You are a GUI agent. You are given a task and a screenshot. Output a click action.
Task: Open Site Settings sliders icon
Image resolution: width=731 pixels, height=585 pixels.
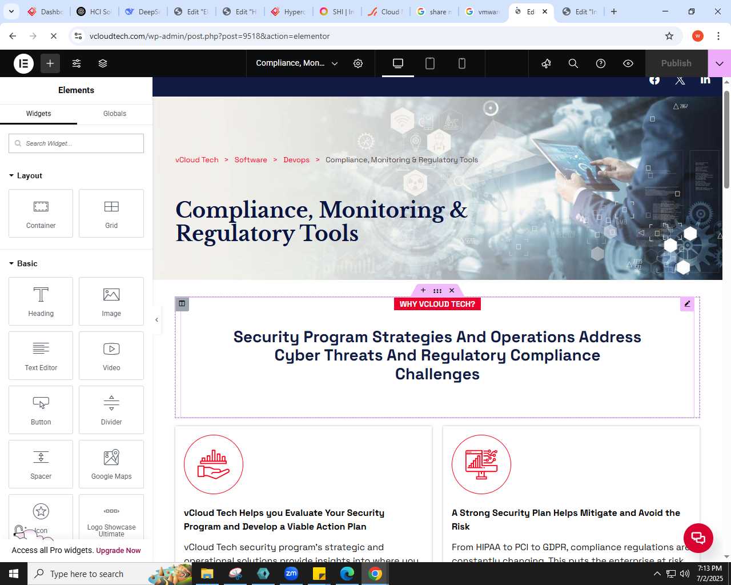[x=77, y=63]
